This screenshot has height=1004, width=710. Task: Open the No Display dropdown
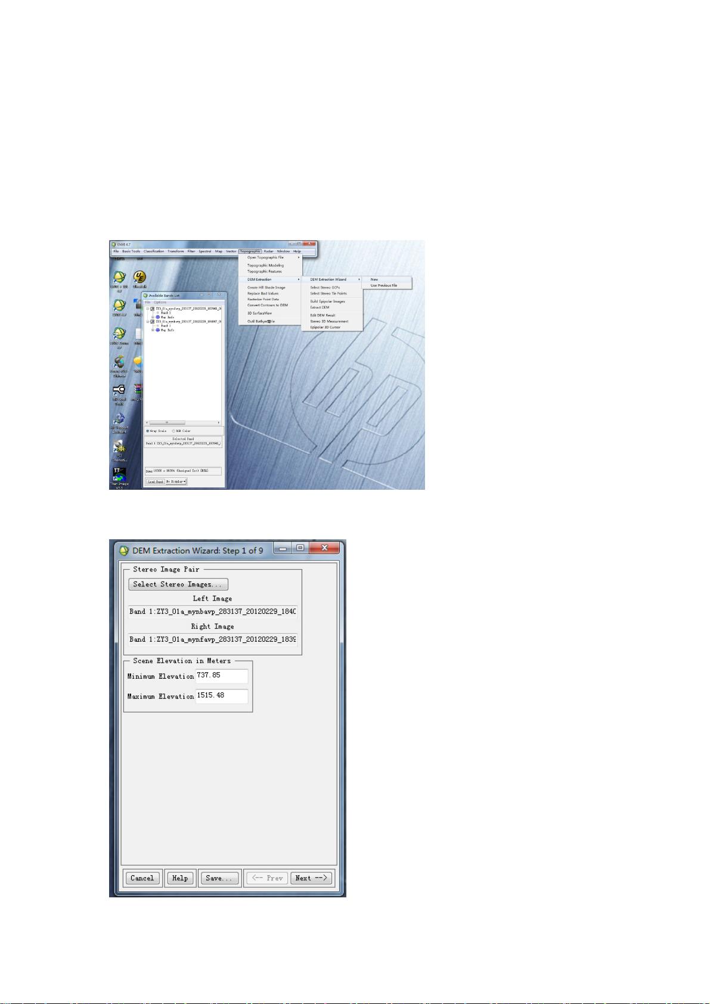click(x=176, y=481)
